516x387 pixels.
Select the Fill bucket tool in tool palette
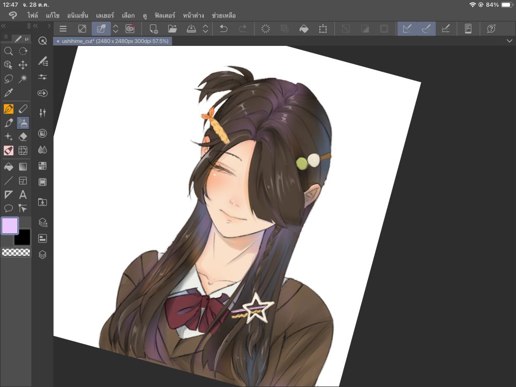9,167
